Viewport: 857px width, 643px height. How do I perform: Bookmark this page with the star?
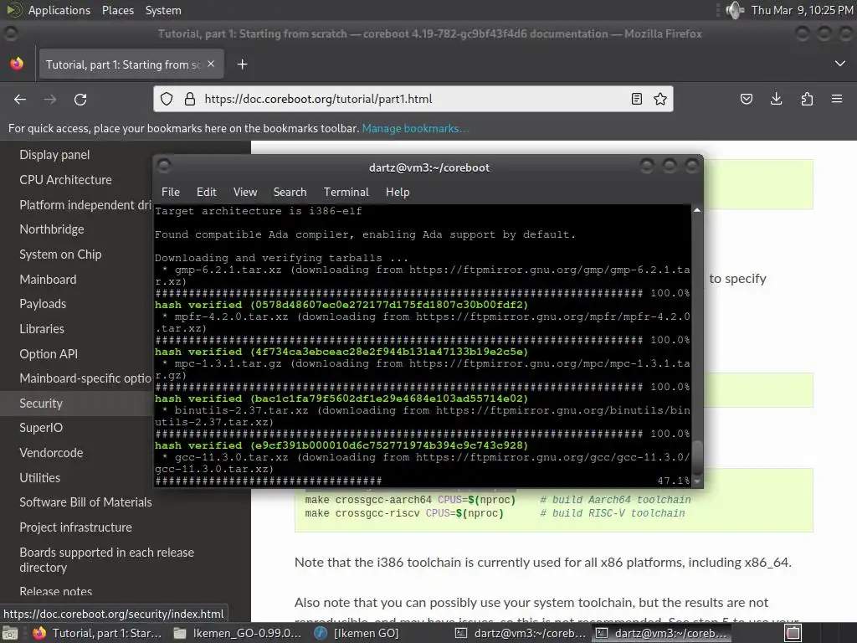click(660, 99)
